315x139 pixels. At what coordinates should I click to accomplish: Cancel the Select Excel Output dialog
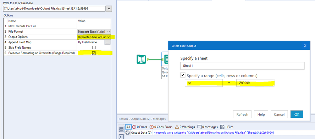(x=279, y=114)
